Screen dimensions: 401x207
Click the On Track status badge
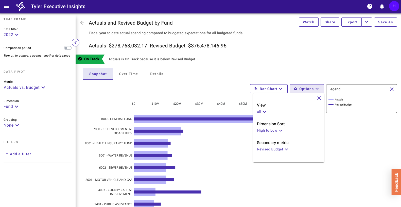pyautogui.click(x=90, y=59)
